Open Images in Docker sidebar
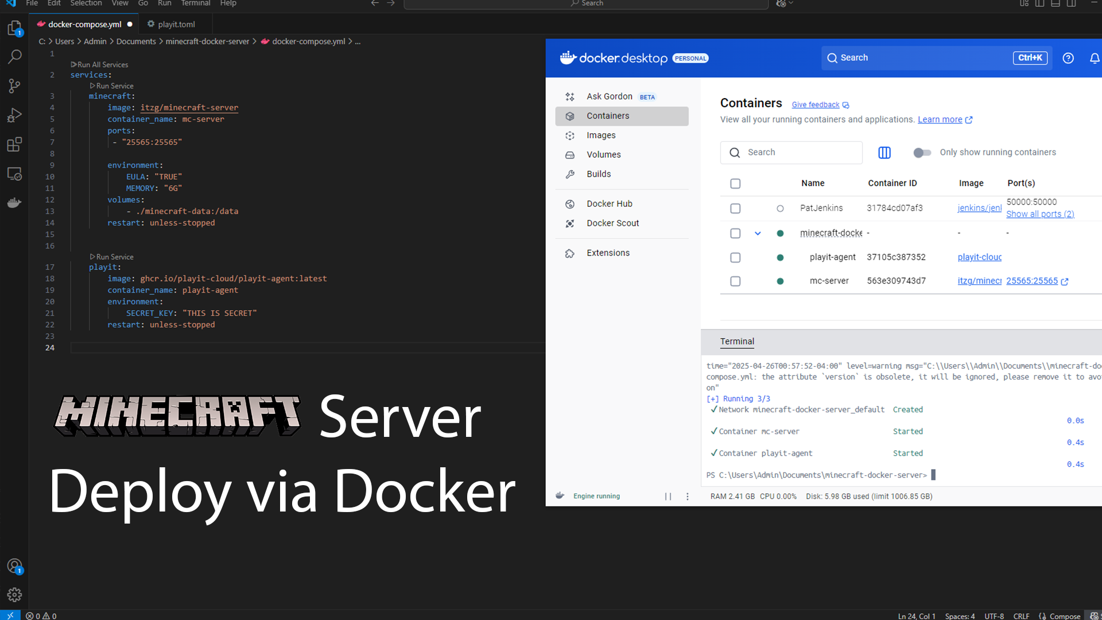 click(x=622, y=135)
